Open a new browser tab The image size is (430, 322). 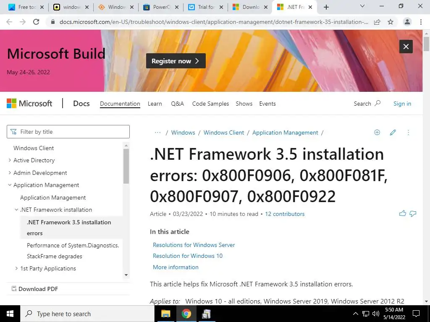326,7
